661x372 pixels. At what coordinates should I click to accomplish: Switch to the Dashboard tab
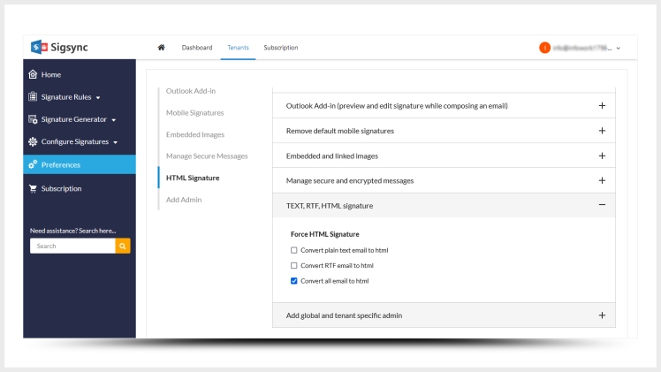(x=196, y=48)
